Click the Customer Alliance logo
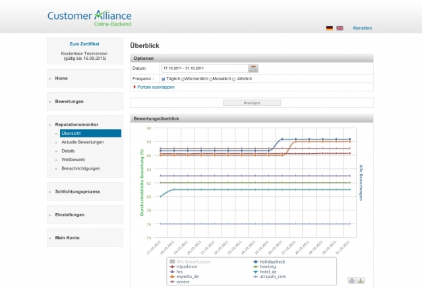 click(x=90, y=18)
